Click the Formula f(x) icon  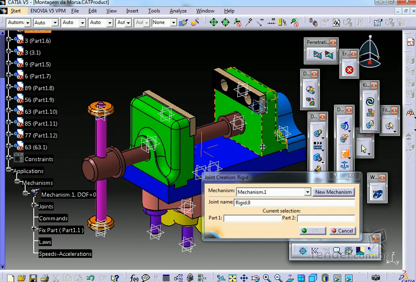pyautogui.click(x=134, y=278)
